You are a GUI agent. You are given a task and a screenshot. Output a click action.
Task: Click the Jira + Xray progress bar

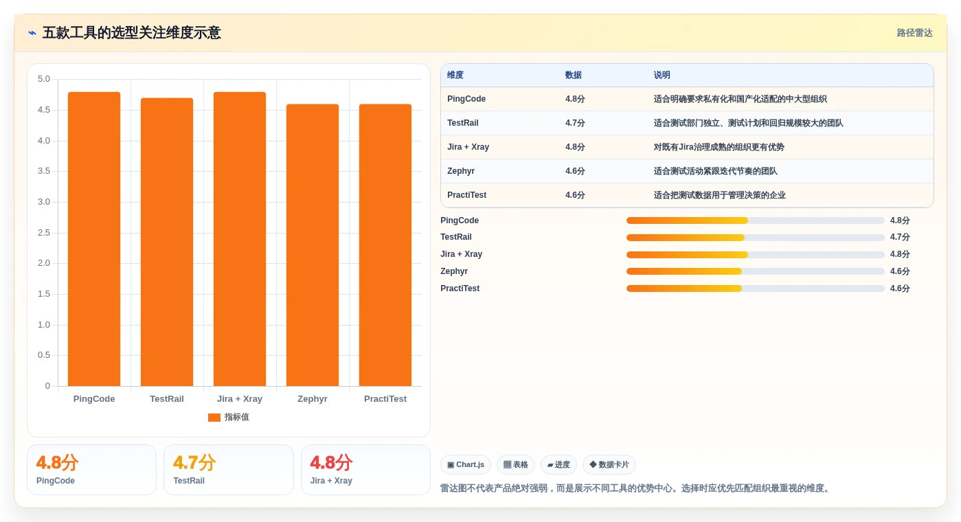(x=756, y=255)
